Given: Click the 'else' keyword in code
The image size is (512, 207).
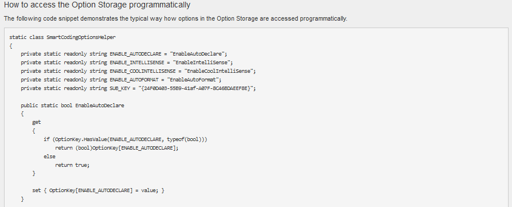Looking at the screenshot, I should 49,157.
